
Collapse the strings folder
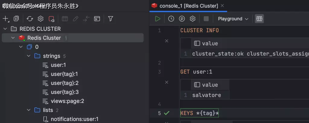(28, 56)
